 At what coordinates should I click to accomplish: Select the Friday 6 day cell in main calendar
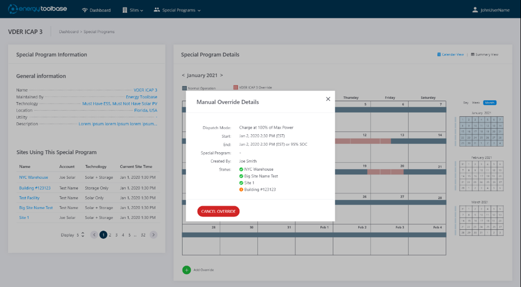(x=389, y=116)
